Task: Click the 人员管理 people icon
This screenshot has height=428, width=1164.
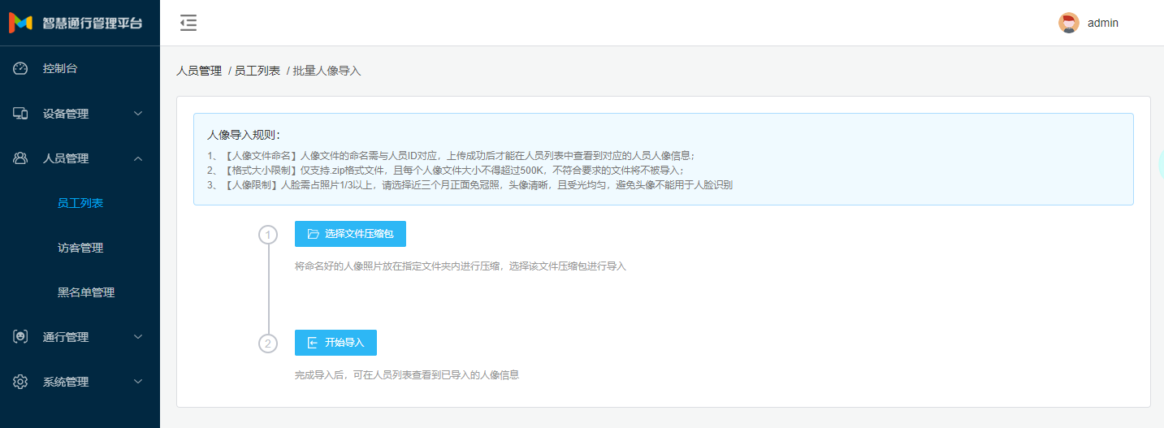Action: pos(21,158)
